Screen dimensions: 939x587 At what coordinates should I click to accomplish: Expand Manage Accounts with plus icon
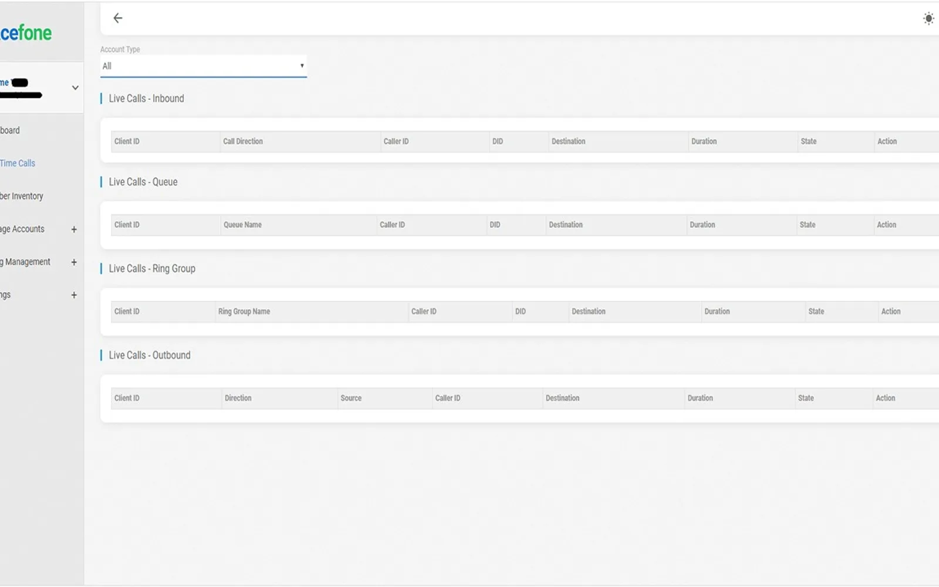pyautogui.click(x=74, y=230)
